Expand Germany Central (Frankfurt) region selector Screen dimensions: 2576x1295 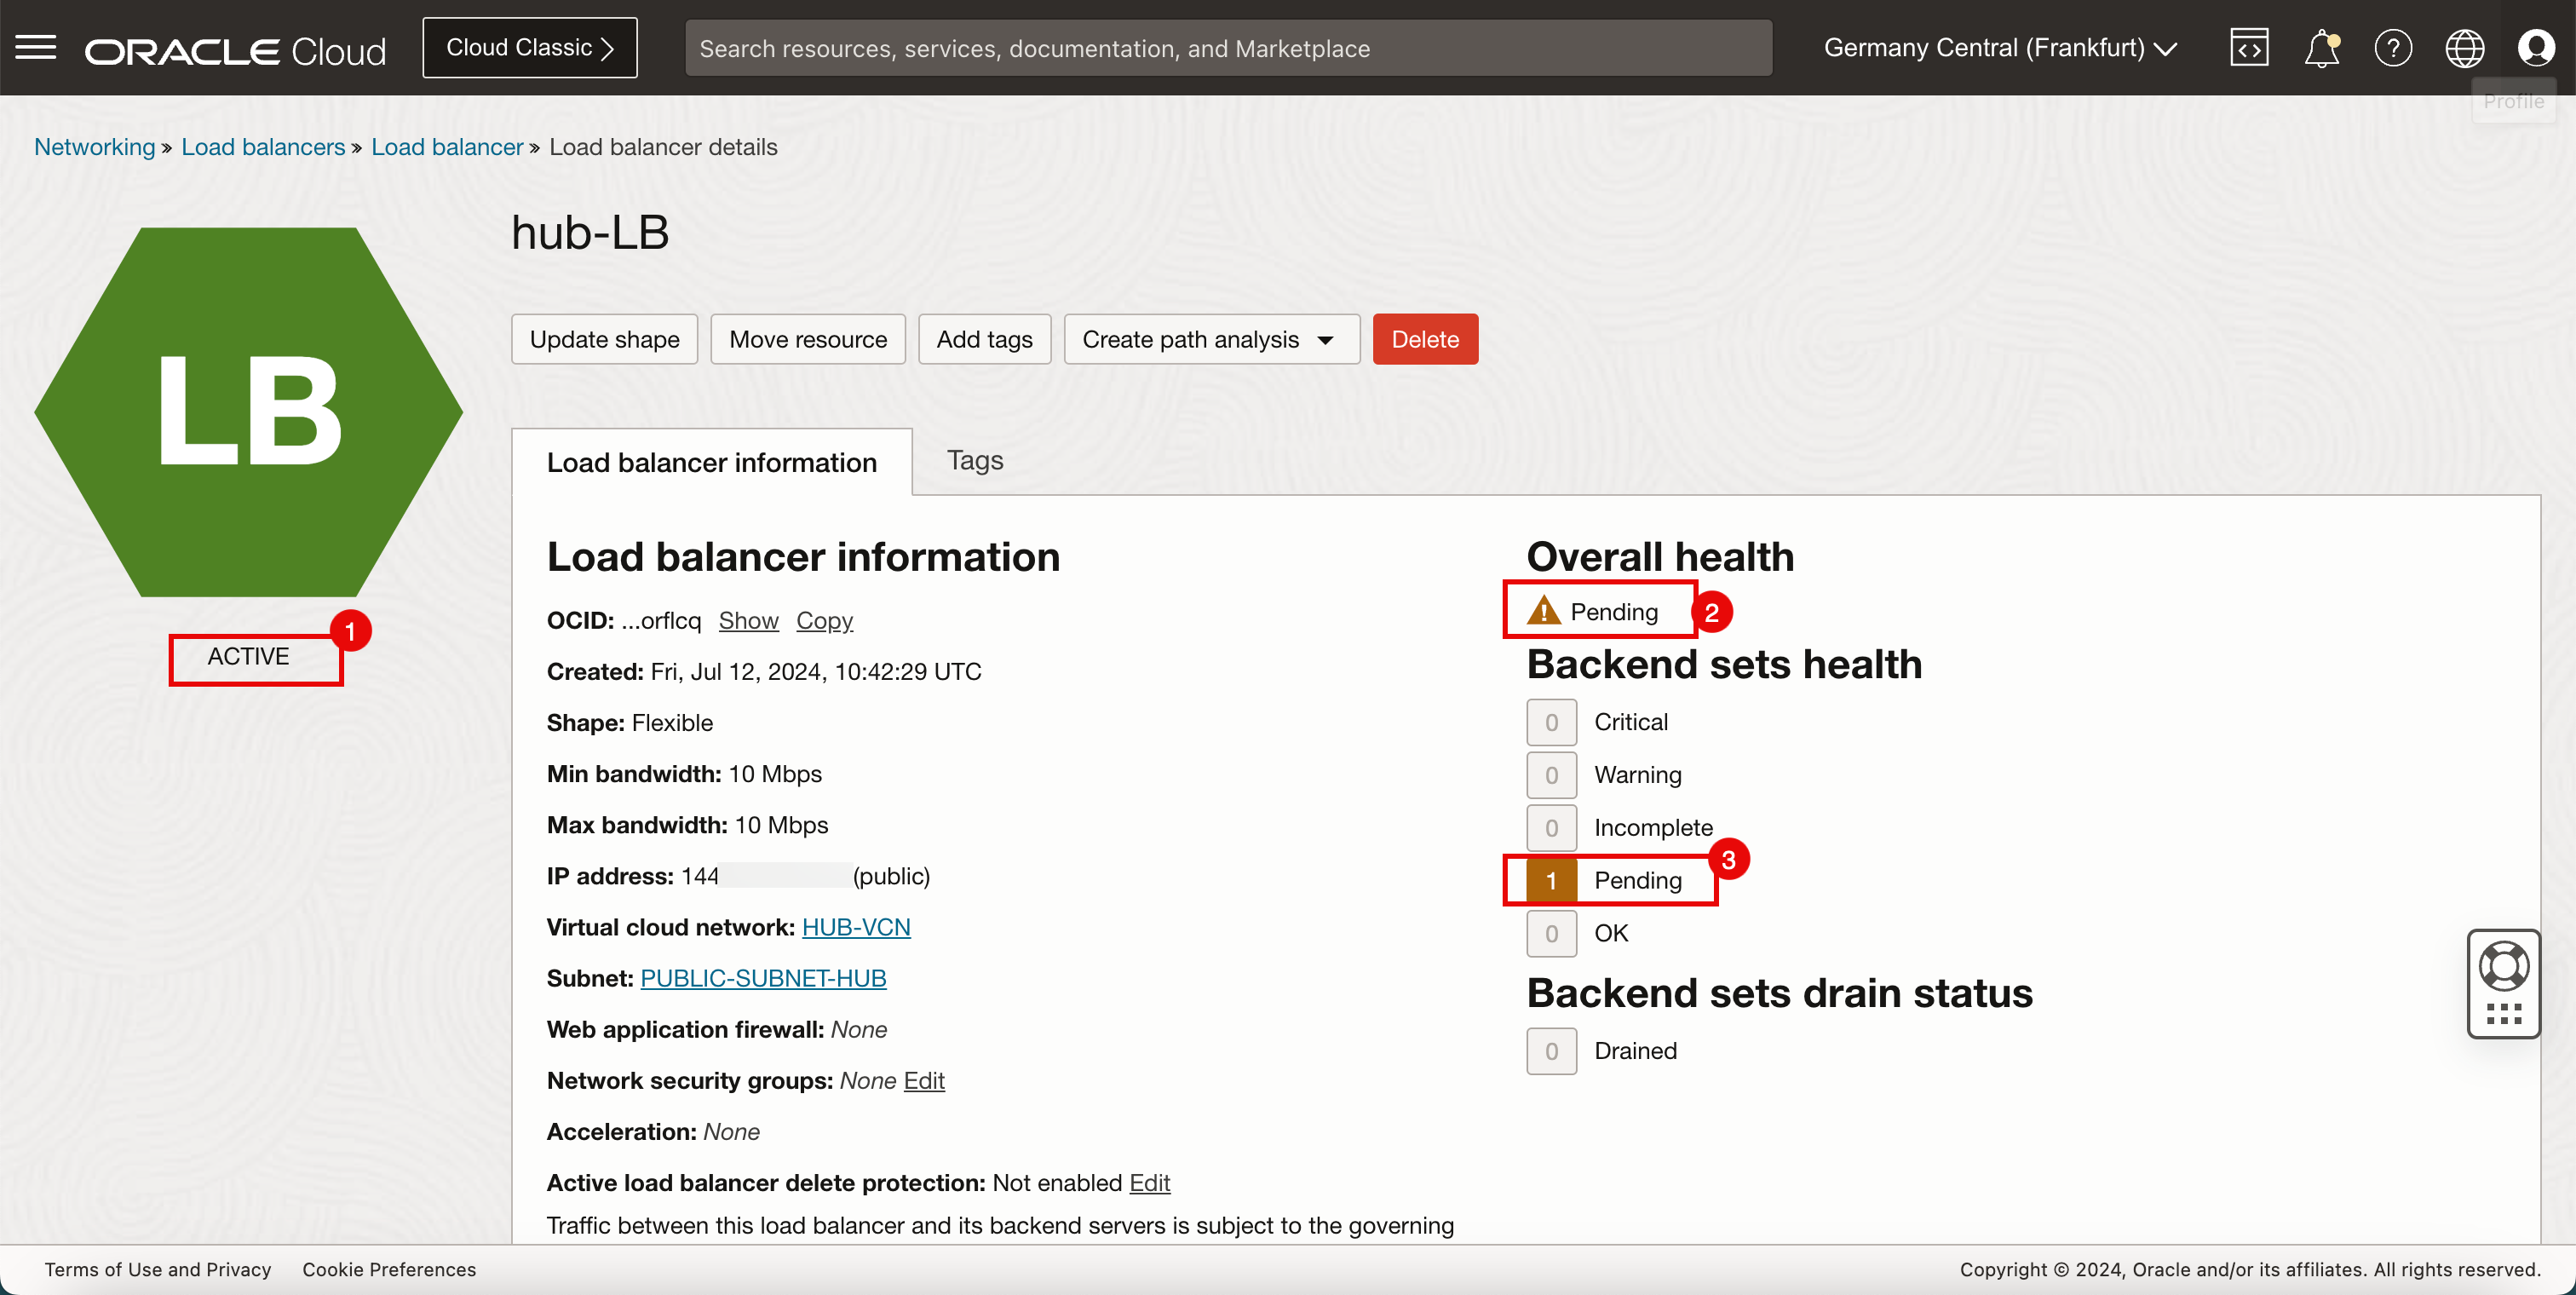click(x=2000, y=48)
